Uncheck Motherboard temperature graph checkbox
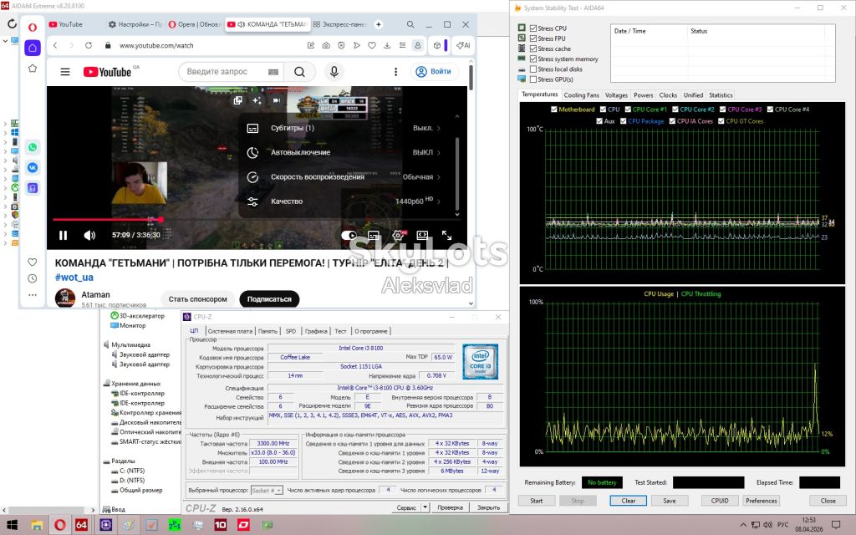The width and height of the screenshot is (856, 535). coord(554,110)
